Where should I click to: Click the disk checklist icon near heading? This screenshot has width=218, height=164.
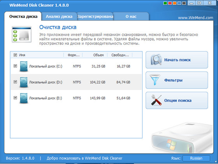pos(21,34)
